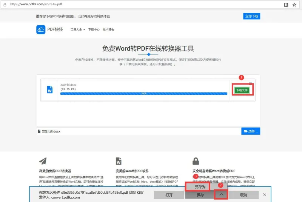Click the Word document icon for XX计划.docx
The width and height of the screenshot is (302, 202).
click(50, 89)
